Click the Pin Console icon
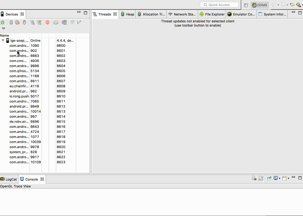The image size is (303, 216). coord(269,178)
